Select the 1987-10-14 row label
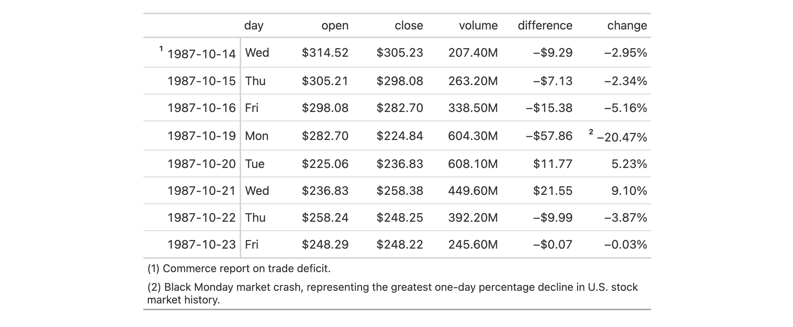Screen dimensions: 793x327 [202, 54]
